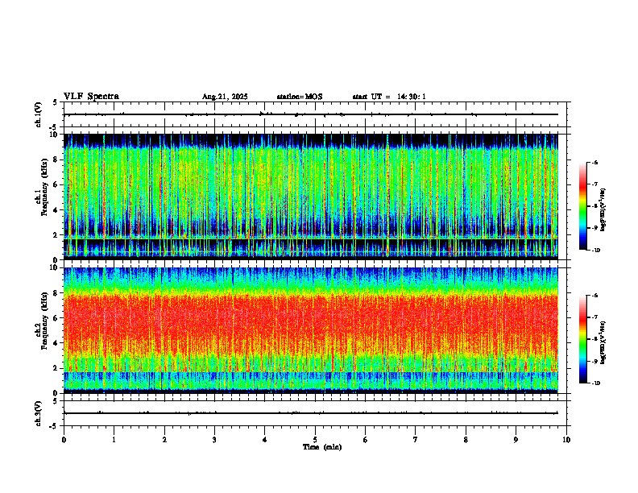Select the ch.1 "Frequency (kHz)" axis label
The image size is (638, 493).
point(45,187)
